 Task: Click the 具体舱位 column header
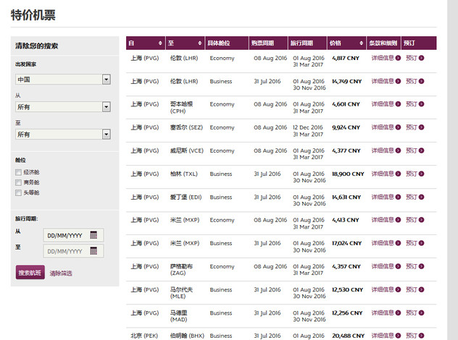coord(219,43)
